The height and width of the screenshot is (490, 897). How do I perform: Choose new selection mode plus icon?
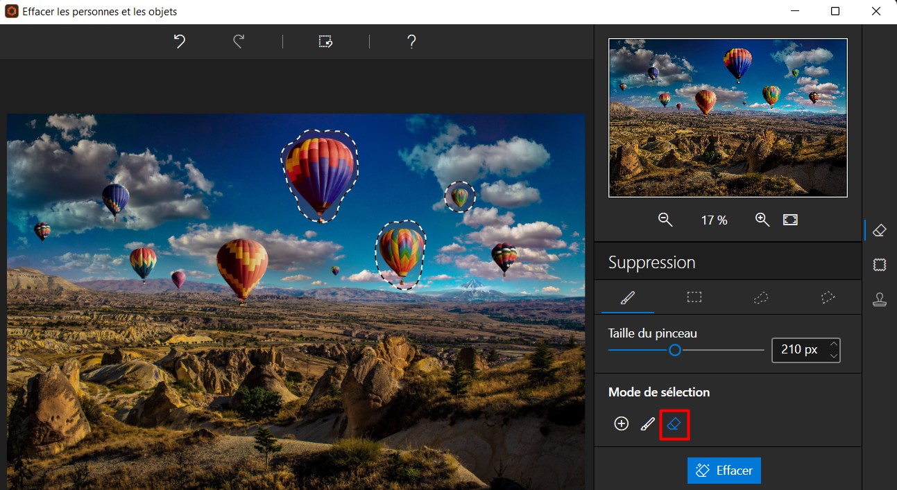[x=622, y=423]
